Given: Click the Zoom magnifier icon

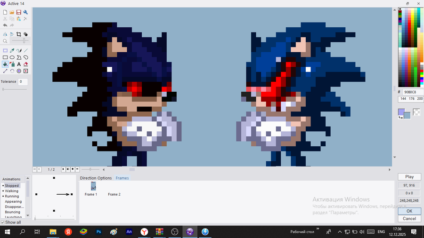Looking at the screenshot, I should tap(5, 41).
